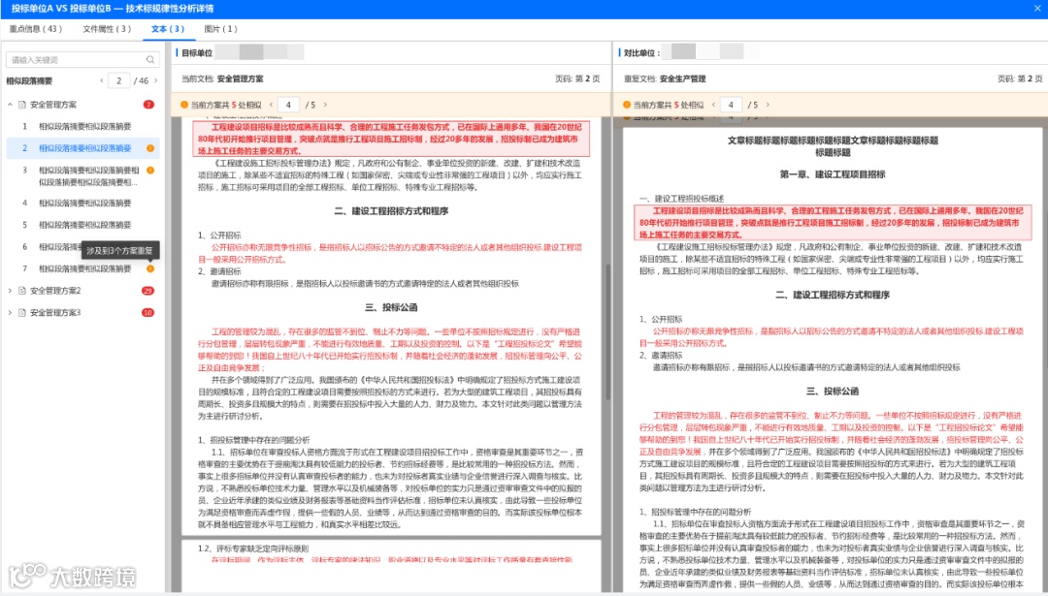Click the 重复文档: 安全生产管理 label
The width and height of the screenshot is (1048, 596).
pyautogui.click(x=665, y=78)
